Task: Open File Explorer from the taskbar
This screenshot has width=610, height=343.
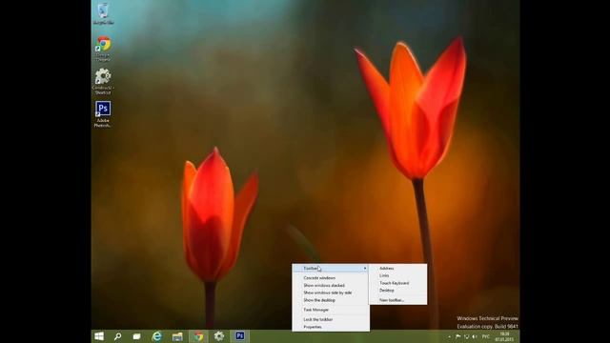Action: [177, 336]
